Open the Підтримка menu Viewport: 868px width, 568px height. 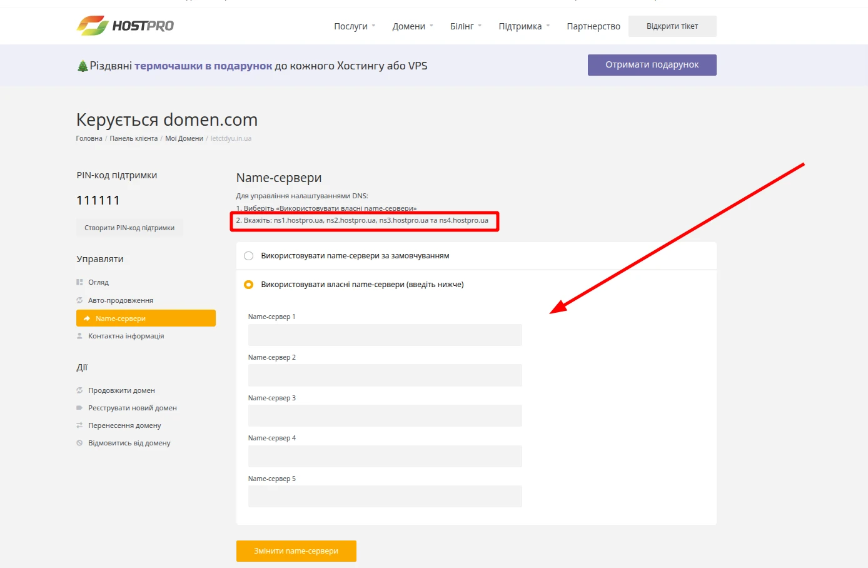(520, 26)
